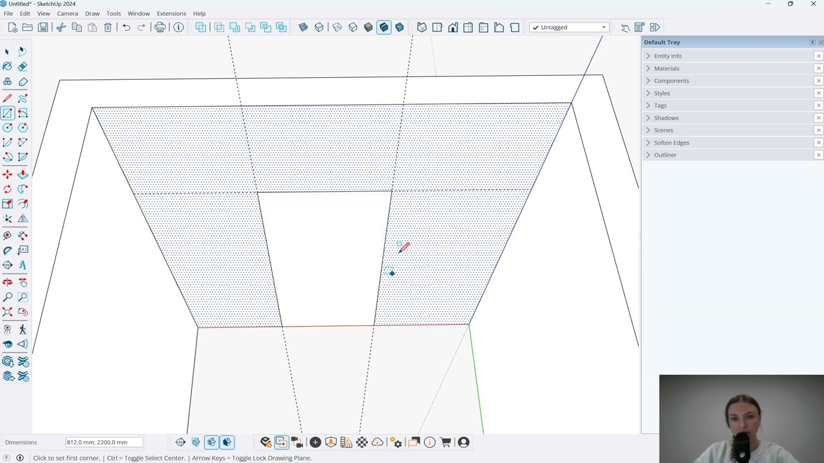The width and height of the screenshot is (824, 463).
Task: Select the arrow Select tool
Action: pos(7,51)
